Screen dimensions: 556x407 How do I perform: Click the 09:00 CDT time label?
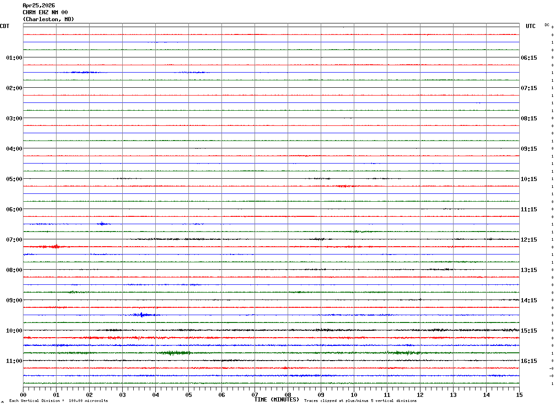[x=14, y=300]
